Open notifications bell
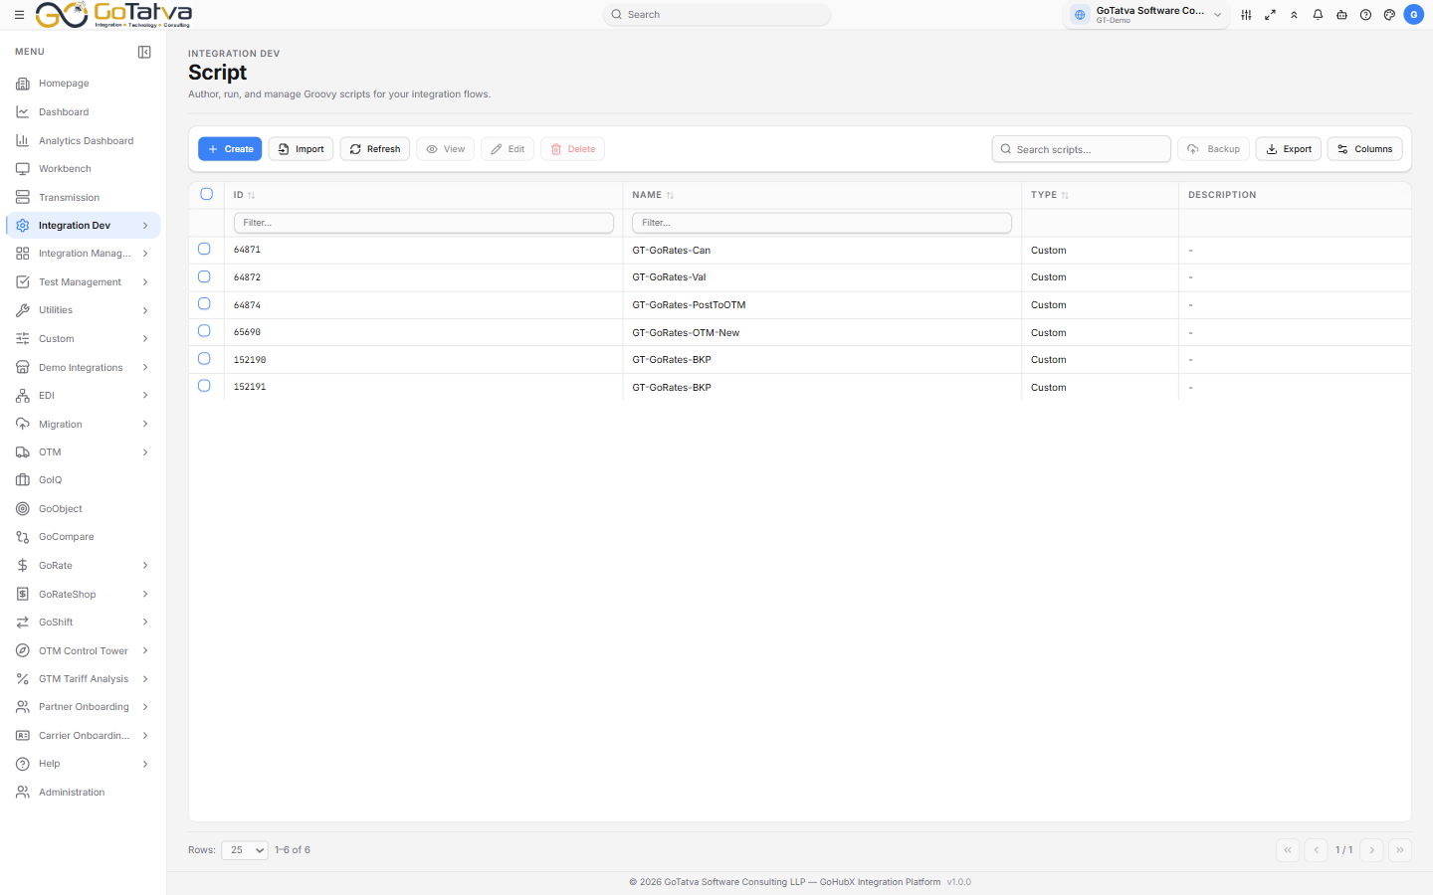This screenshot has height=895, width=1433. [x=1318, y=15]
